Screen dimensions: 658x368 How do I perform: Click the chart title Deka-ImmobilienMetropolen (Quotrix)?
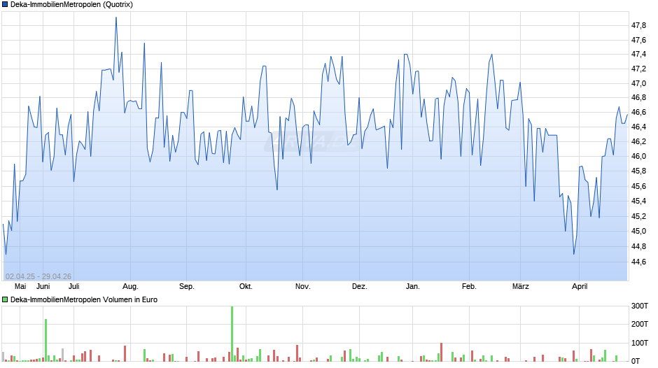pyautogui.click(x=71, y=5)
